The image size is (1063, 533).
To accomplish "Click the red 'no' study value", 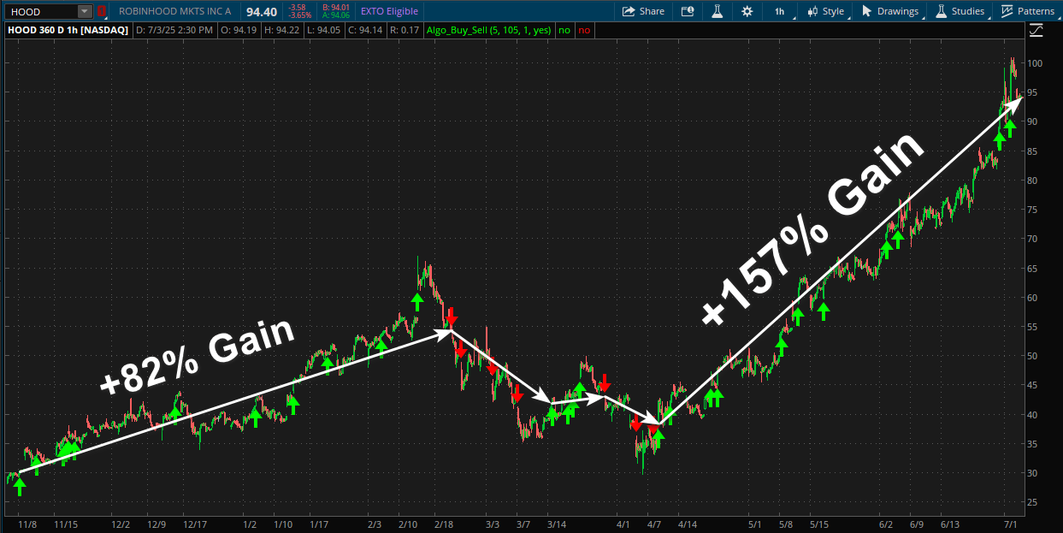I will click(x=583, y=31).
